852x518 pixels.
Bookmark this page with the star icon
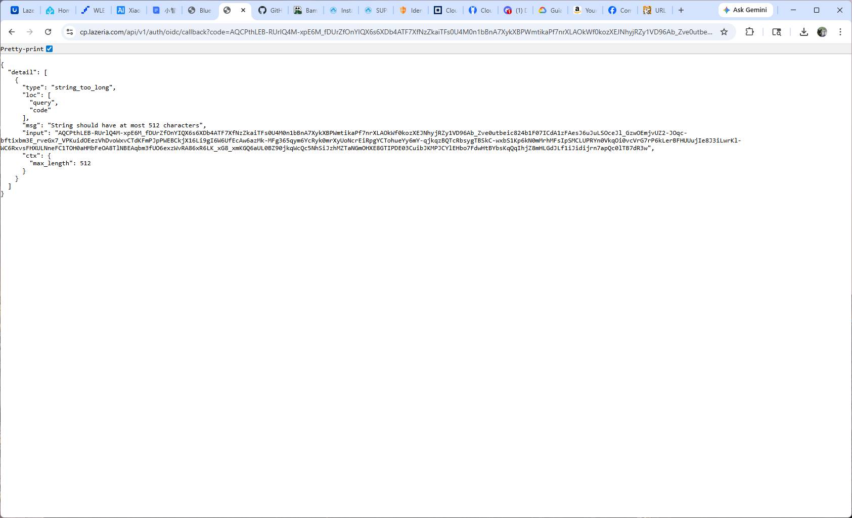click(x=724, y=32)
